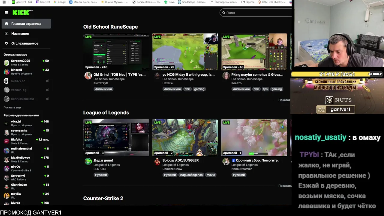The image size is (384, 216).
Task: Click Русский tag under SEN_G13
Action: click(x=101, y=175)
